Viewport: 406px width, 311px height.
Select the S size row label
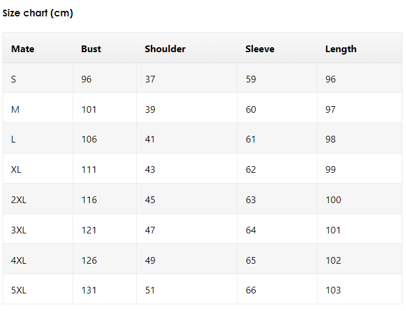13,79
